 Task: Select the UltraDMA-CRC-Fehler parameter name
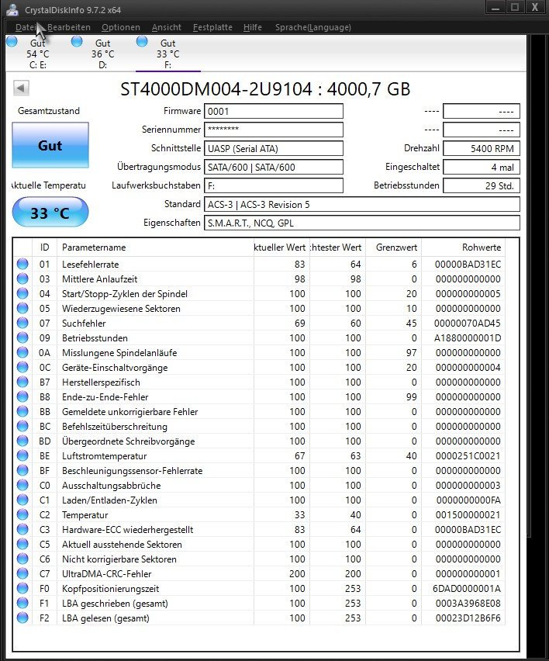click(106, 574)
